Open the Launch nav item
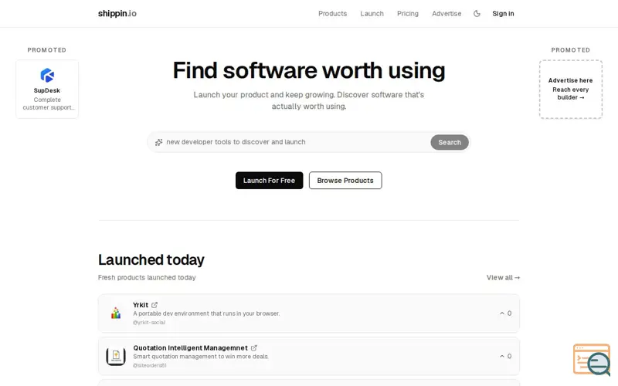 [372, 13]
